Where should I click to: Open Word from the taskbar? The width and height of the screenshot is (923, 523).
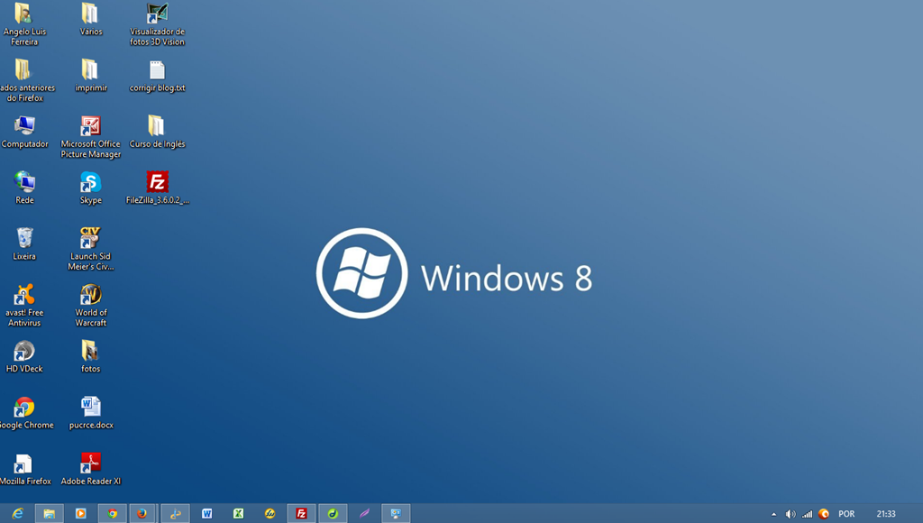point(206,514)
